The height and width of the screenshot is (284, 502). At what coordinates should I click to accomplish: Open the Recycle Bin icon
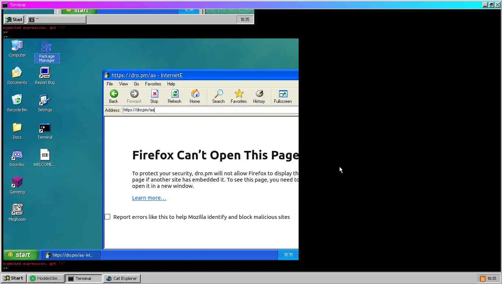17,103
